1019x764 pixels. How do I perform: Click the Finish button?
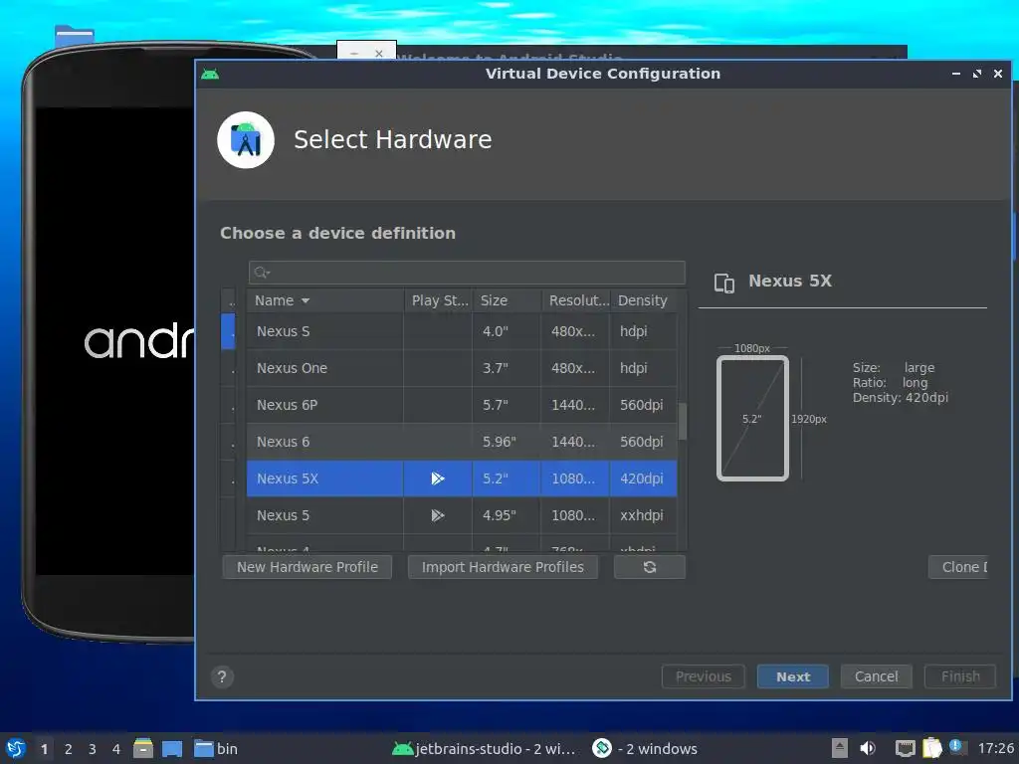(960, 676)
